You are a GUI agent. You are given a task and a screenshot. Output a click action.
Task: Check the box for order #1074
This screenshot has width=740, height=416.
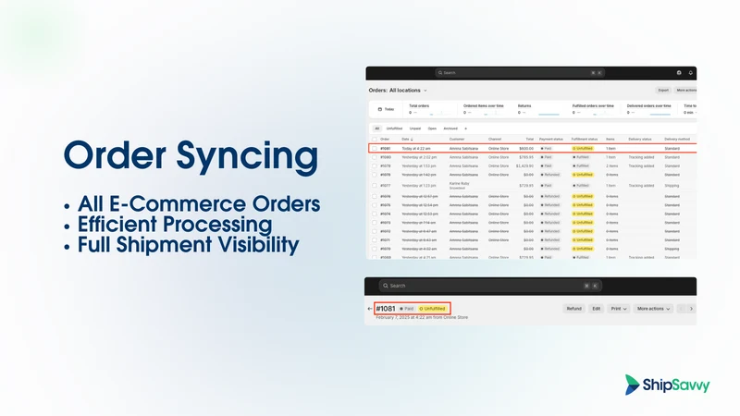click(x=375, y=214)
